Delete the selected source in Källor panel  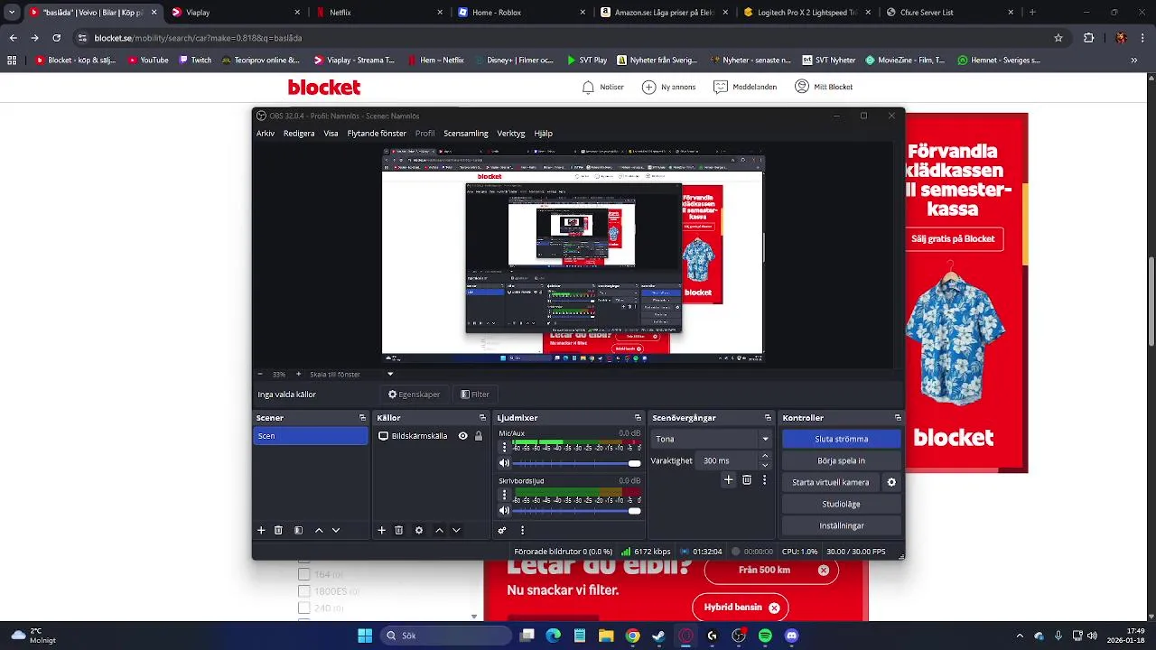[x=398, y=530]
